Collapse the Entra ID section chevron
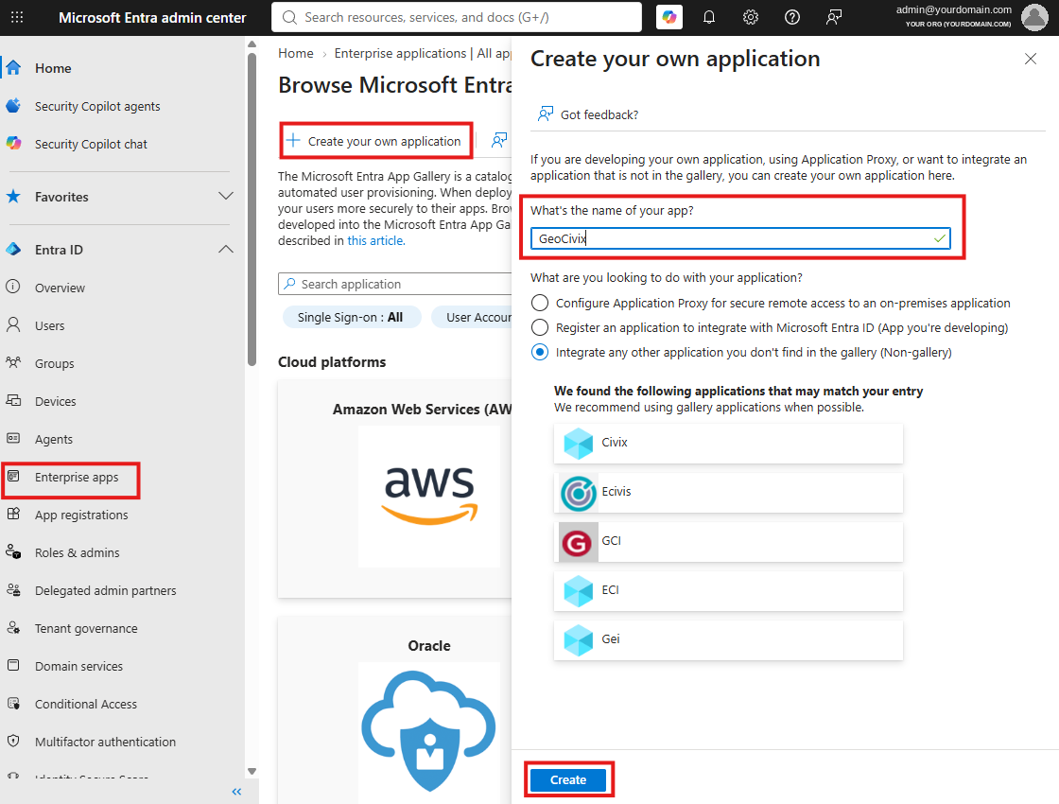Screen dimensions: 1059x804 226,250
